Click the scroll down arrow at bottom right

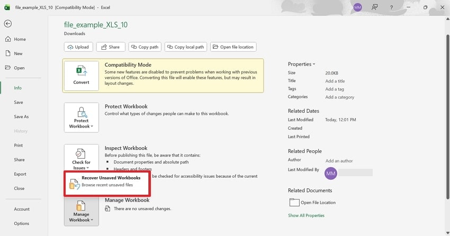point(448,233)
